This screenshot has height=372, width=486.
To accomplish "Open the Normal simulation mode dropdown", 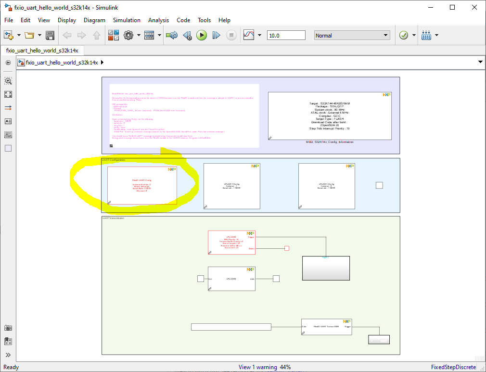I will [352, 35].
